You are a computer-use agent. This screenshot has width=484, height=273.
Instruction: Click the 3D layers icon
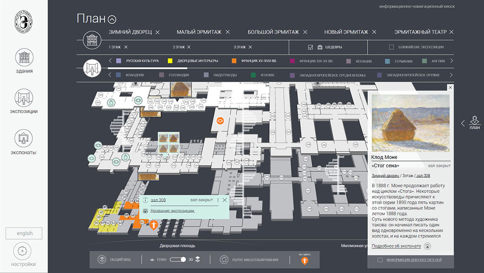point(198,260)
